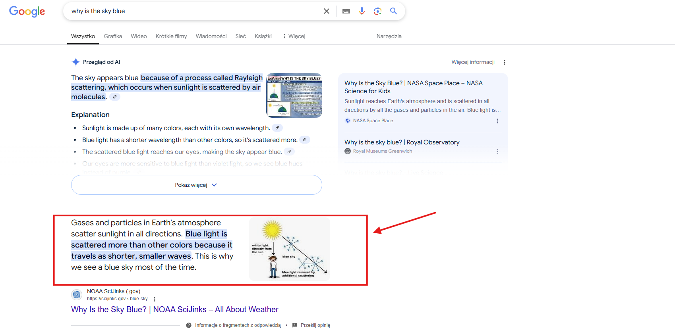The image size is (675, 336).
Task: Click the question mark info icon
Action: tap(189, 325)
